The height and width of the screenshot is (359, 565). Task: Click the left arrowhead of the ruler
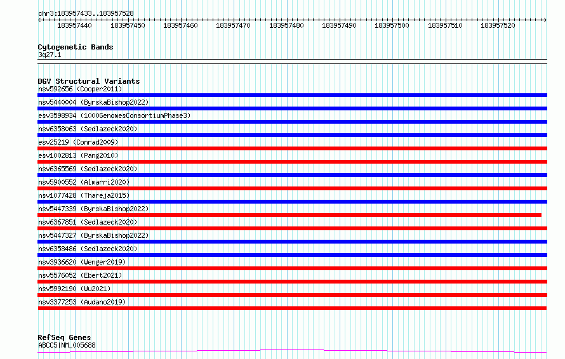click(39, 20)
